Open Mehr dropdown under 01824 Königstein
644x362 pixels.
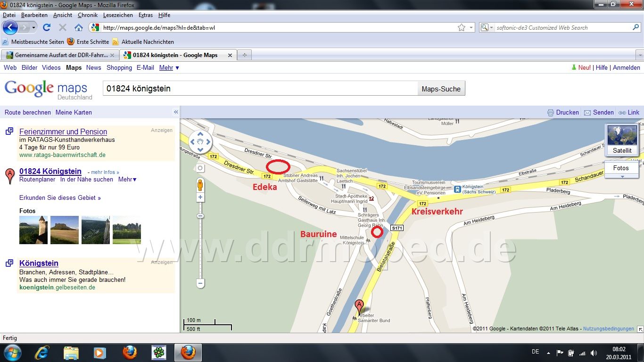(127, 179)
